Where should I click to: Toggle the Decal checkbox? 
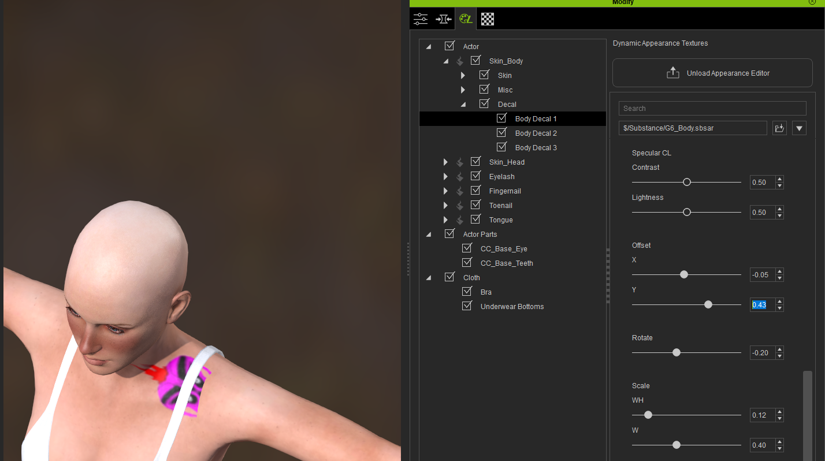pos(484,103)
